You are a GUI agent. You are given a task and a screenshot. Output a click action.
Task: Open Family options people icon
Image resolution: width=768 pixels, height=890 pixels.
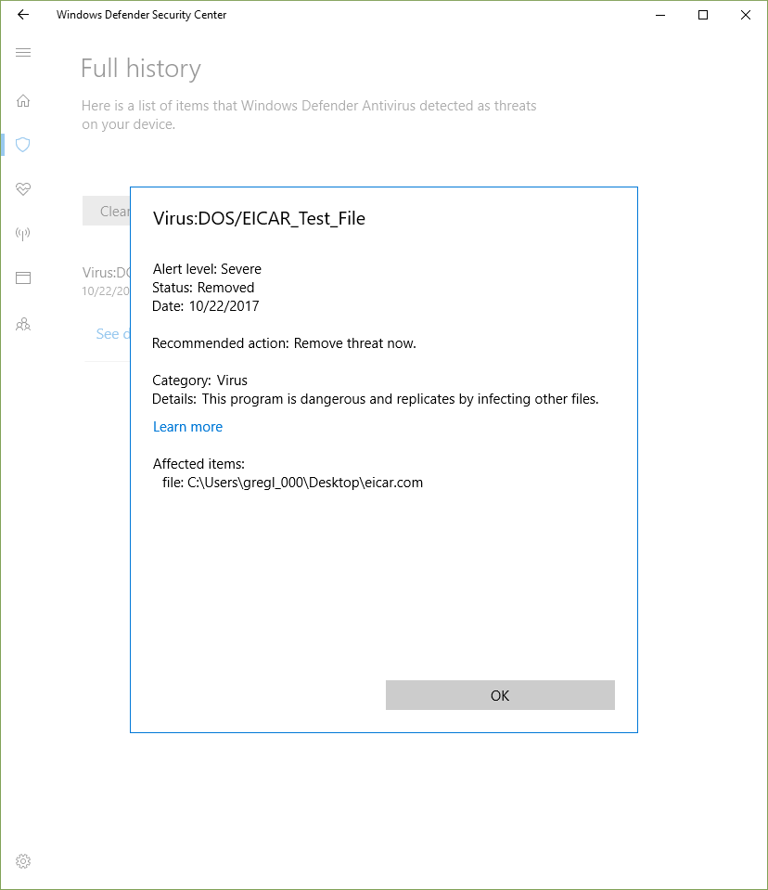click(x=23, y=324)
